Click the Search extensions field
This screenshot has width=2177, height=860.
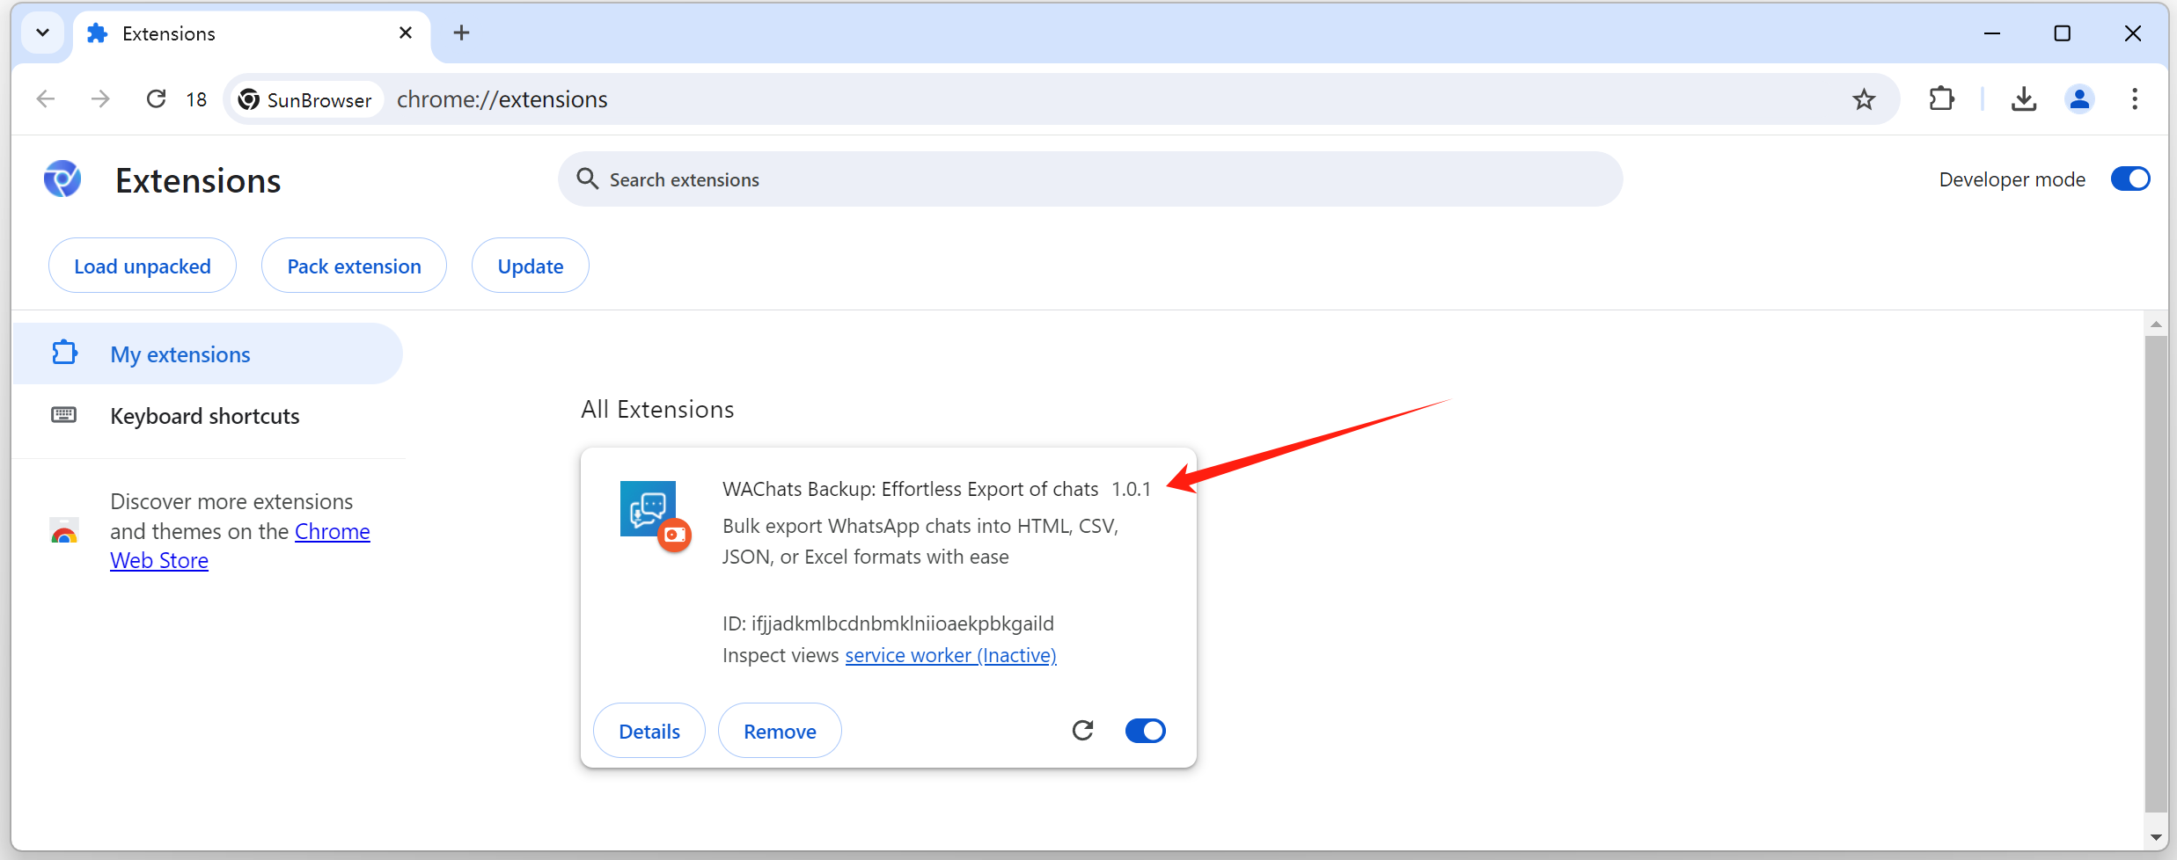tap(1091, 179)
